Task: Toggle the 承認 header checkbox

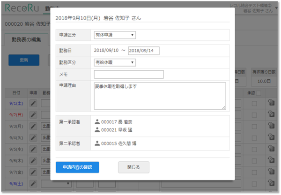Action: coord(259,93)
